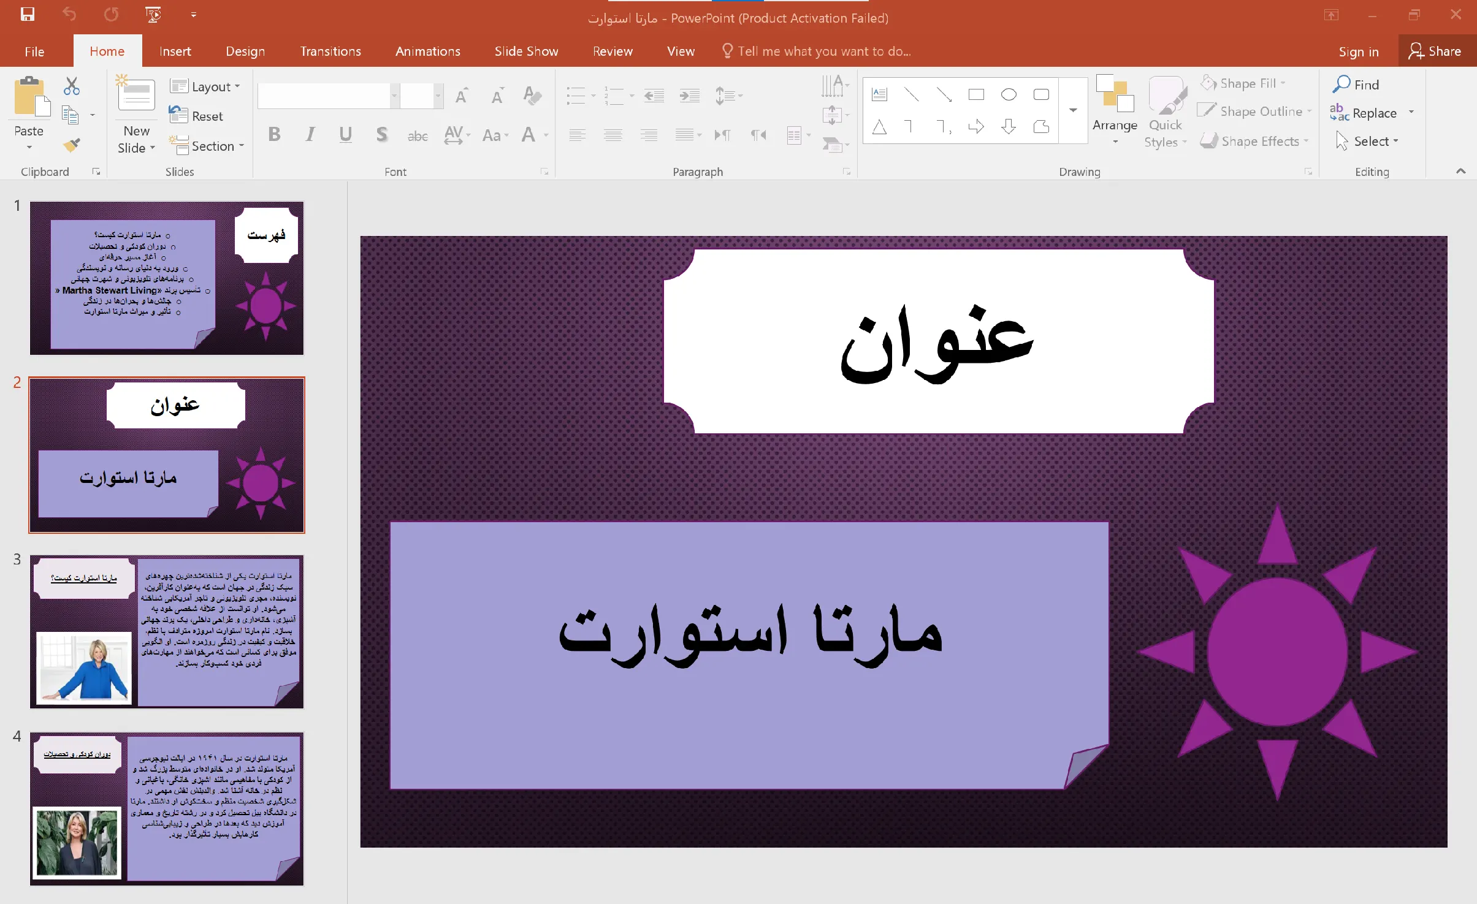The height and width of the screenshot is (904, 1477).
Task: Click the Redo/Repeat icon
Action: [x=111, y=15]
